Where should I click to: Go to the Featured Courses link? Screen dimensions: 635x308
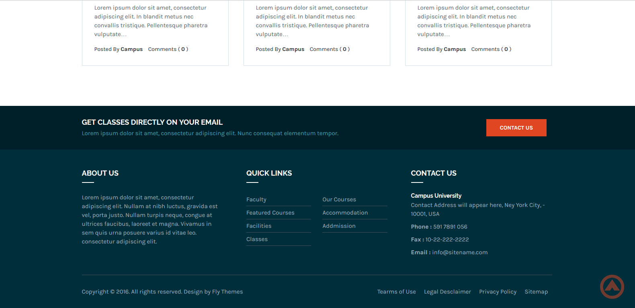tap(270, 213)
